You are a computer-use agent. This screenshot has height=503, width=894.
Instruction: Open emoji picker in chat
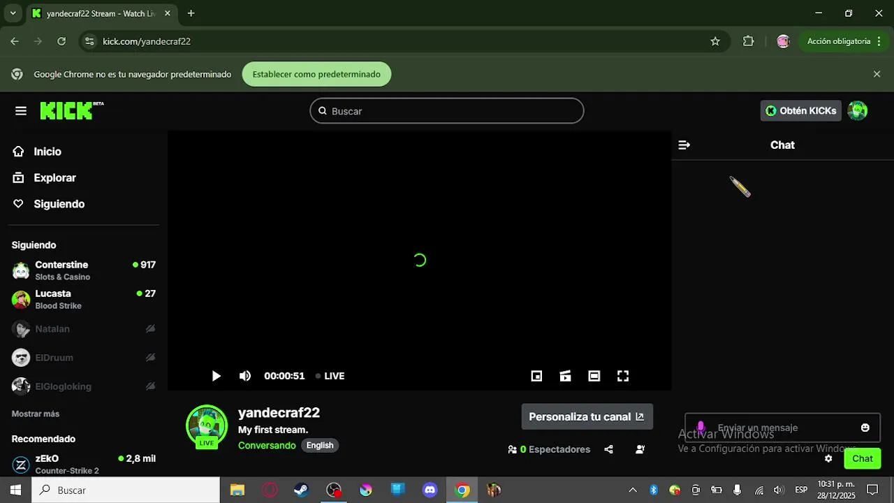pos(865,428)
